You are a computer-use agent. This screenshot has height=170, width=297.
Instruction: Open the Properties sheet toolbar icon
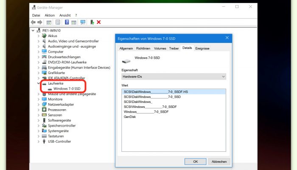(58, 22)
